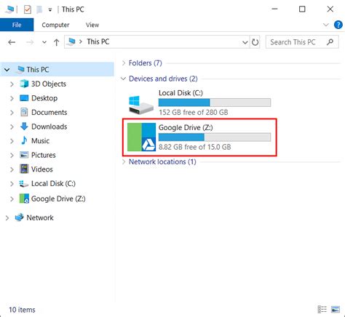Expand Network locations (1) group
The height and width of the screenshot is (317, 345).
coord(124,162)
